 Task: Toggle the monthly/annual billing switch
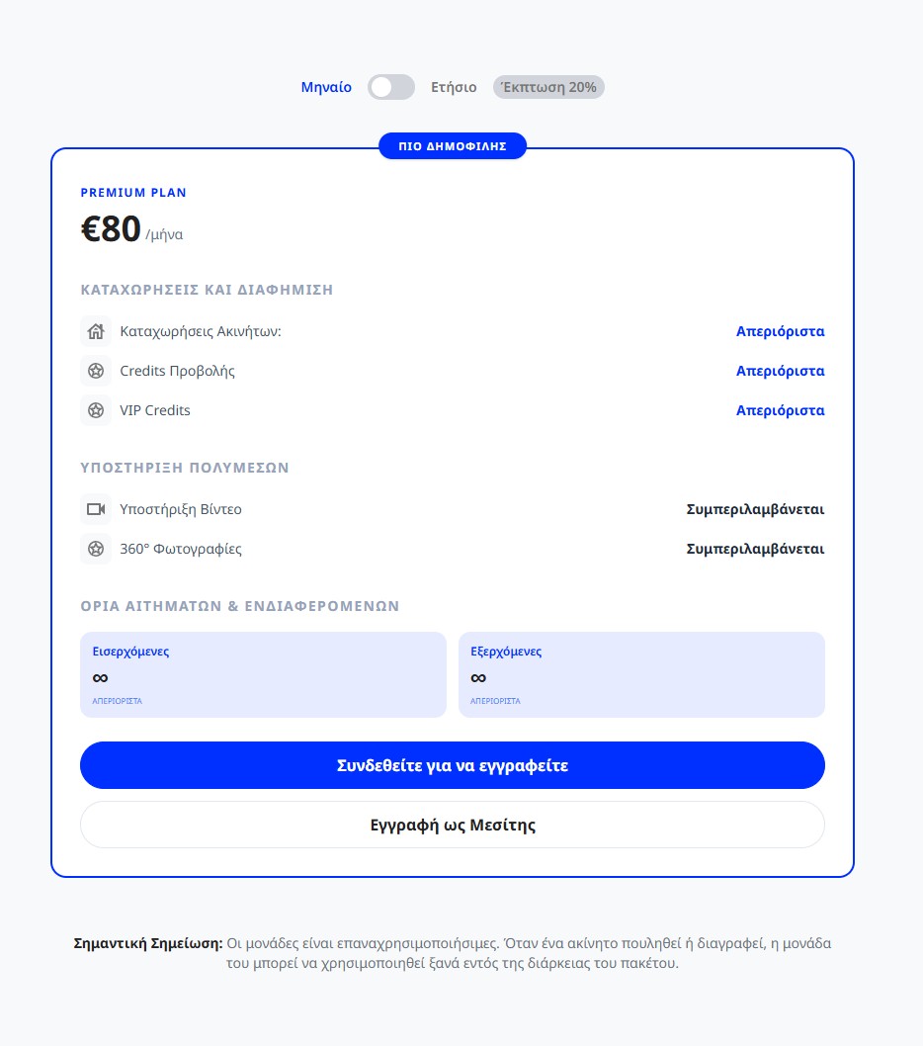click(391, 87)
